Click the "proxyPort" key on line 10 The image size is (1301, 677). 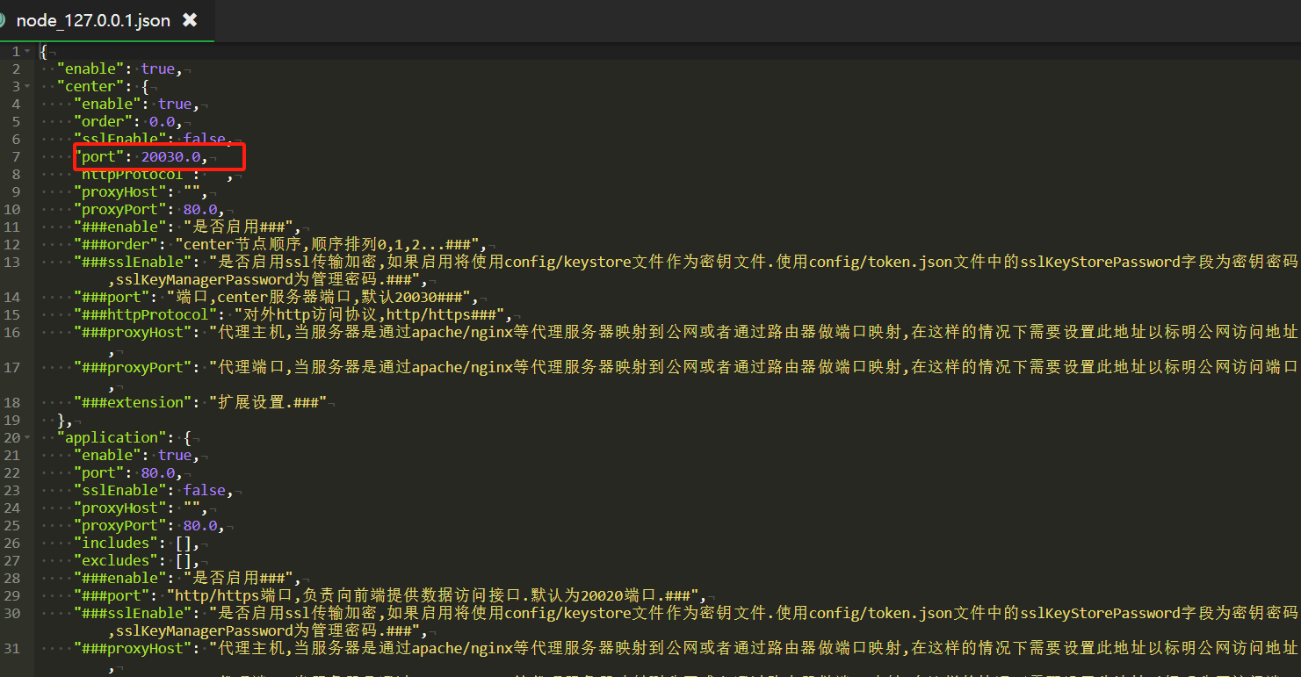(x=119, y=209)
